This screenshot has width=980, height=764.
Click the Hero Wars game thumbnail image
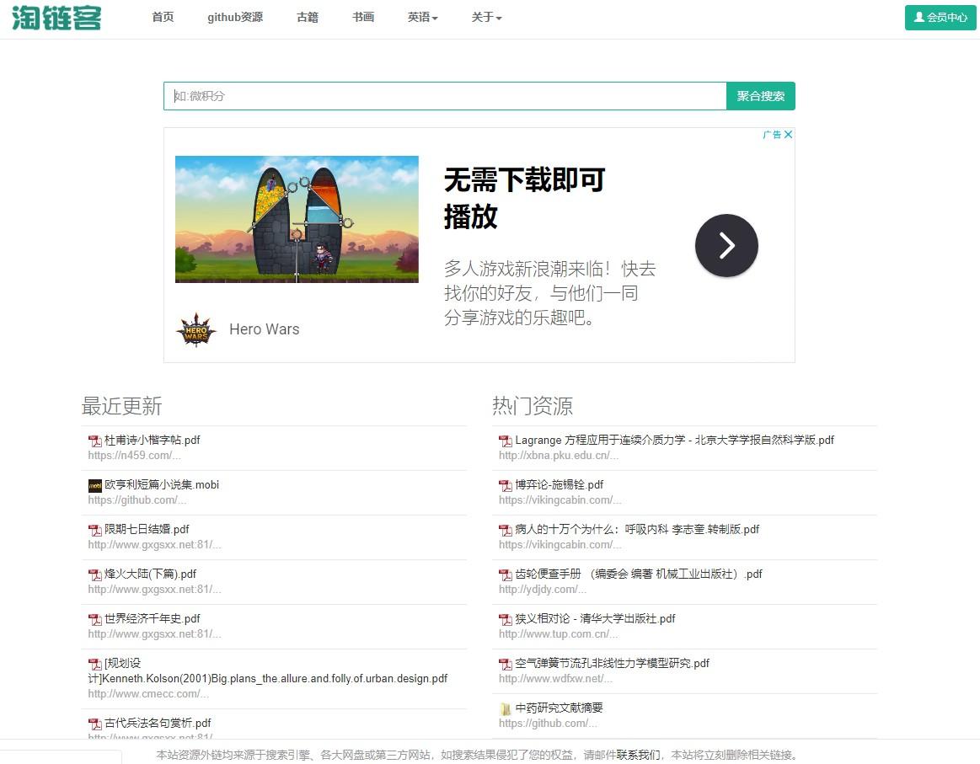coord(297,219)
